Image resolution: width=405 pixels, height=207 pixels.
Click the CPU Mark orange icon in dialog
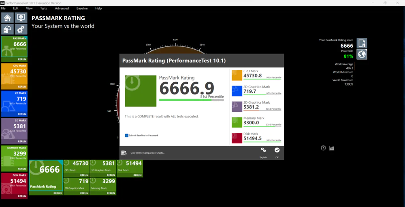coord(237,75)
